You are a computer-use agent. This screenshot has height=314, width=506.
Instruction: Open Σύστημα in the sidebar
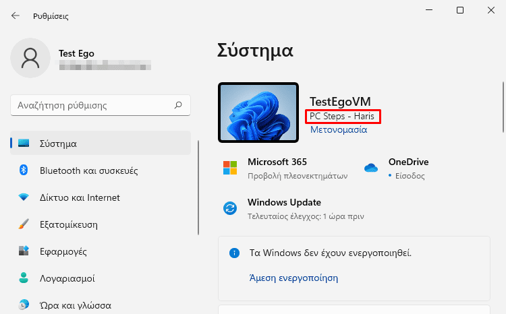pyautogui.click(x=101, y=143)
